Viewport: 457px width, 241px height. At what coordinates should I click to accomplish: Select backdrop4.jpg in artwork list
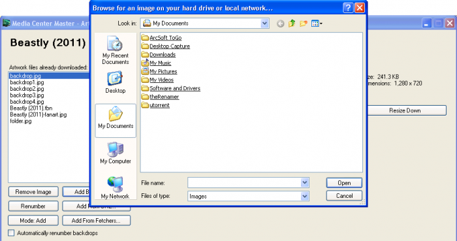click(27, 101)
